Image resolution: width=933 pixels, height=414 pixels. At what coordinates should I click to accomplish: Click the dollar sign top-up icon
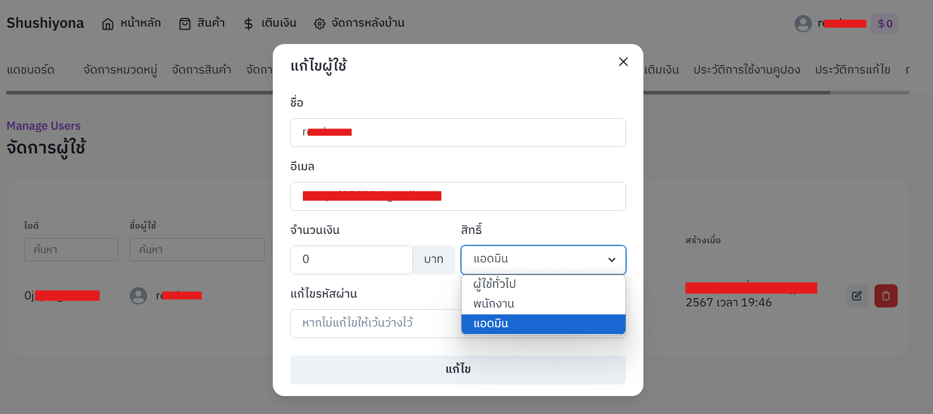click(248, 24)
